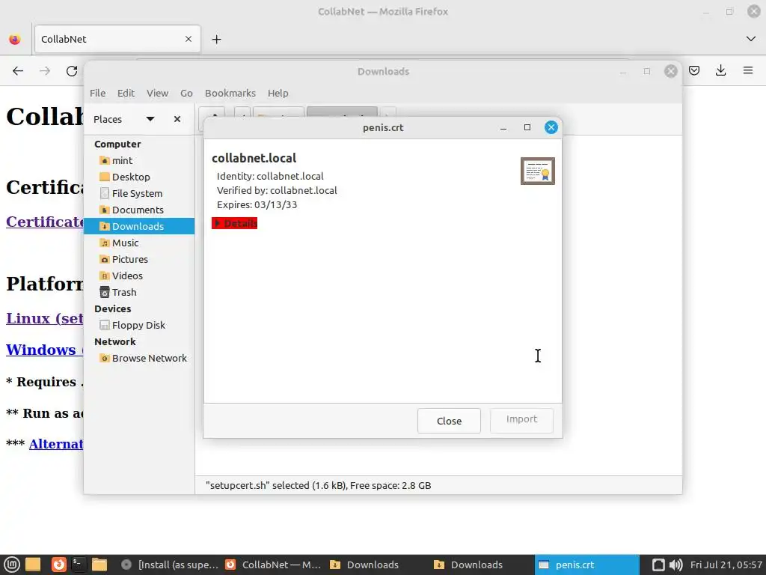Click the Import button in certificate dialog
This screenshot has width=766, height=575.
(521, 419)
